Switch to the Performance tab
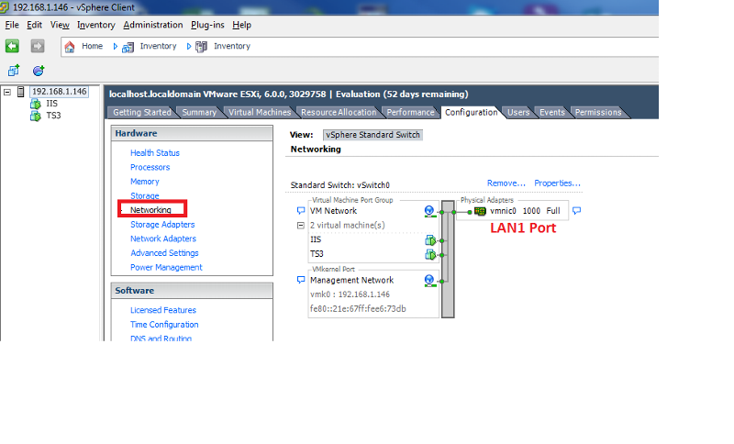 point(410,112)
